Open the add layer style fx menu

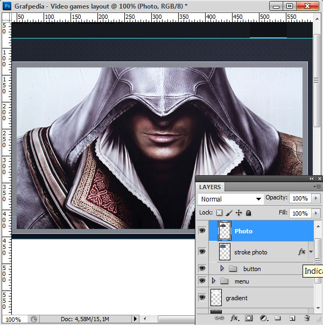[x=234, y=318]
